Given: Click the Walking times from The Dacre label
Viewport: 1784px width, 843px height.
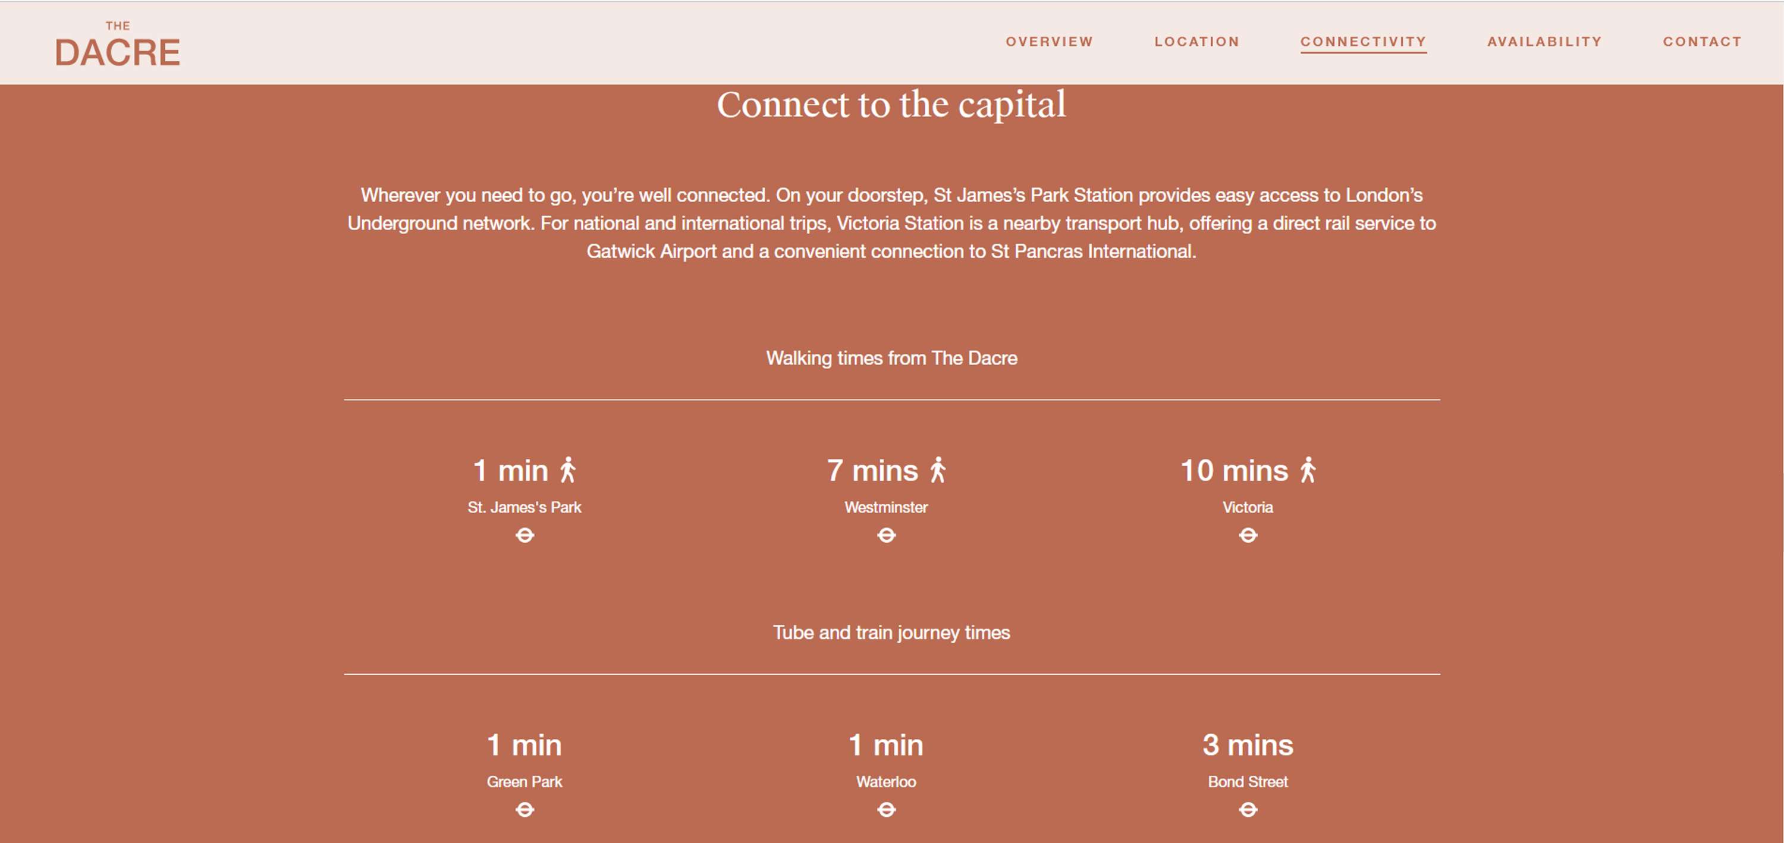Looking at the screenshot, I should [891, 358].
